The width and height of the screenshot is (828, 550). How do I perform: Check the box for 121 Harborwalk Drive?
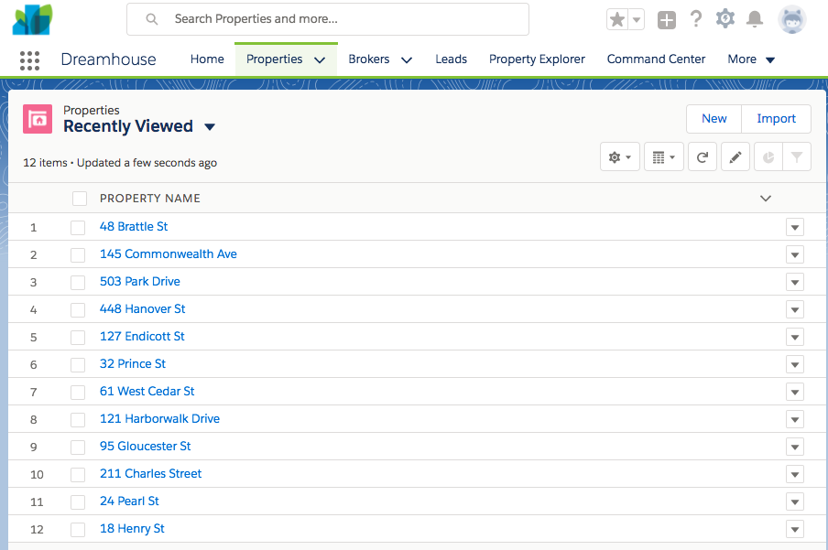click(78, 420)
